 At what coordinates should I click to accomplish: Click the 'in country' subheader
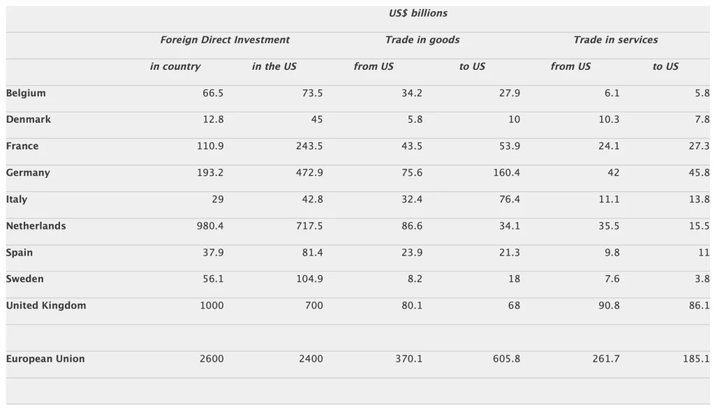click(175, 66)
